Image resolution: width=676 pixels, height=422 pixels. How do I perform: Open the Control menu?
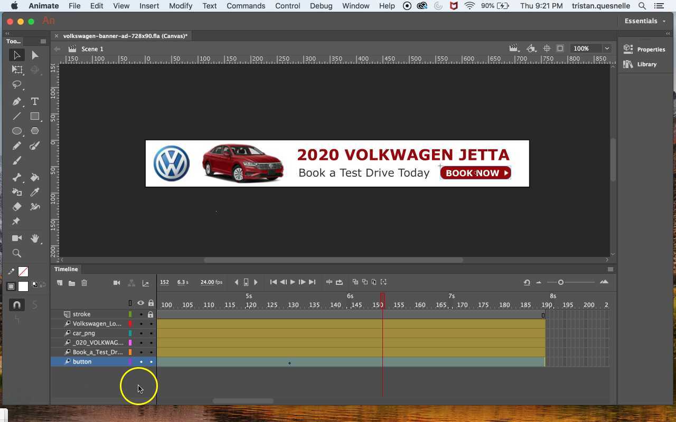(287, 6)
